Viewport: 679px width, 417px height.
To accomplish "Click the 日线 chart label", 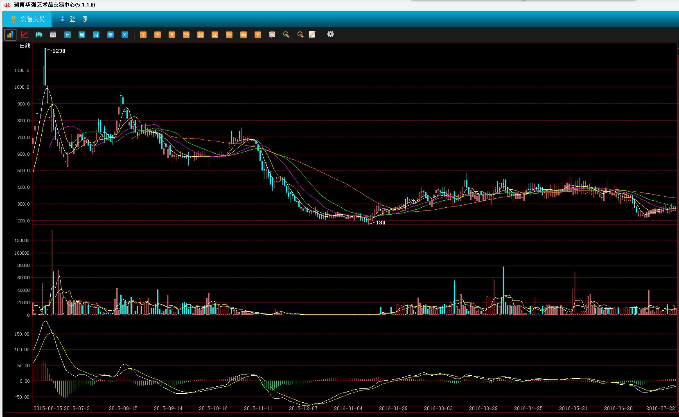I will pos(25,46).
